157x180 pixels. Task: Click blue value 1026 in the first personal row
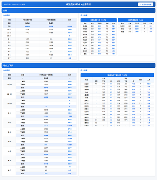(149, 84)
